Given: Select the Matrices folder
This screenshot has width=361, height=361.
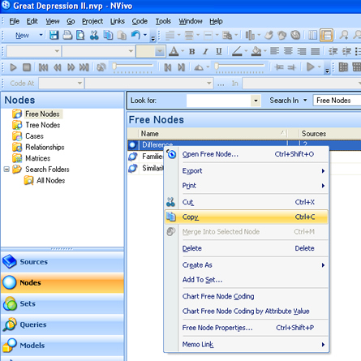Looking at the screenshot, I should click(x=37, y=158).
